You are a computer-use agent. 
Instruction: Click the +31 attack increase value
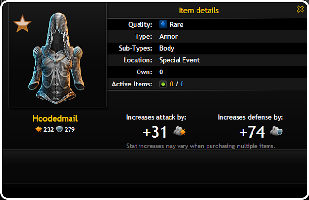154,132
